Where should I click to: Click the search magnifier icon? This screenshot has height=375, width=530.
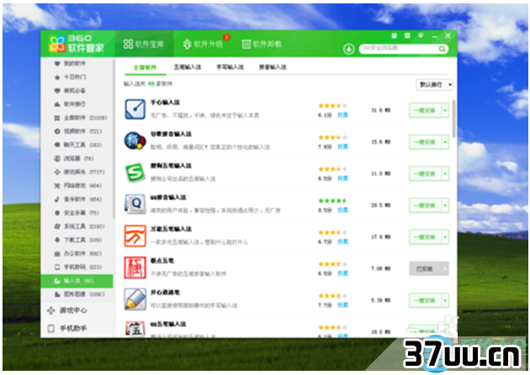coord(442,50)
